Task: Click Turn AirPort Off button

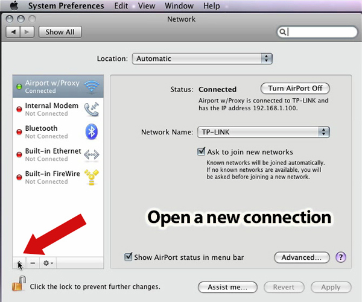Action: (295, 88)
